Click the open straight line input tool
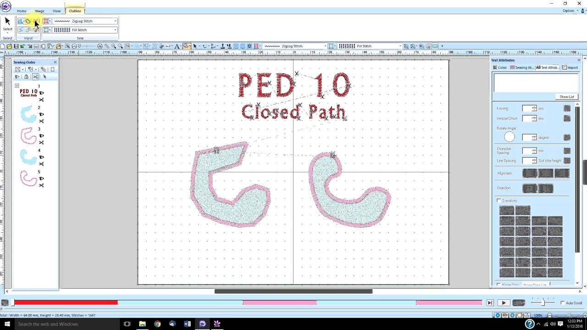The height and width of the screenshot is (330, 587). coord(21,30)
